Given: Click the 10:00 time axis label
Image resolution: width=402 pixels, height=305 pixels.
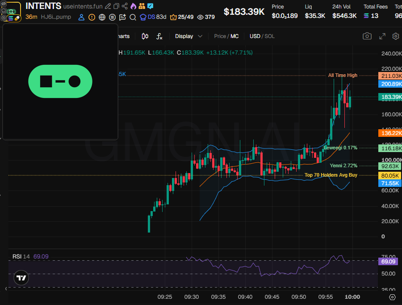Looking at the screenshot, I should coord(352,297).
